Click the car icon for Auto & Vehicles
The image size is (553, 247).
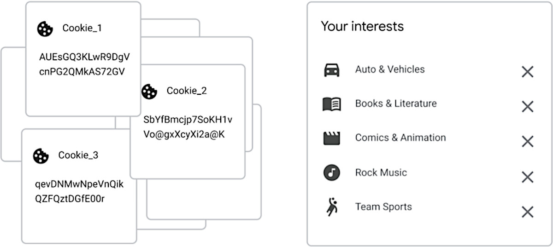pos(331,70)
